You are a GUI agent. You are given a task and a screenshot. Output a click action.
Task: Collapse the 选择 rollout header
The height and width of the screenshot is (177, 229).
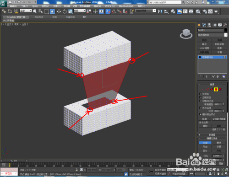pyautogui.click(x=212, y=84)
